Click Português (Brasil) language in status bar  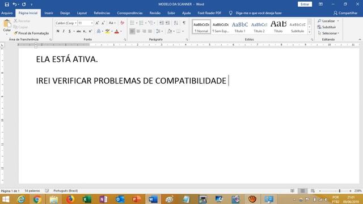66,191
